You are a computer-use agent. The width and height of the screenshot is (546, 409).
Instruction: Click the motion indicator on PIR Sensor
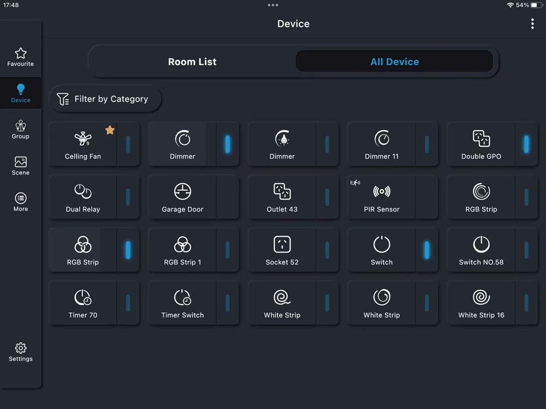355,183
